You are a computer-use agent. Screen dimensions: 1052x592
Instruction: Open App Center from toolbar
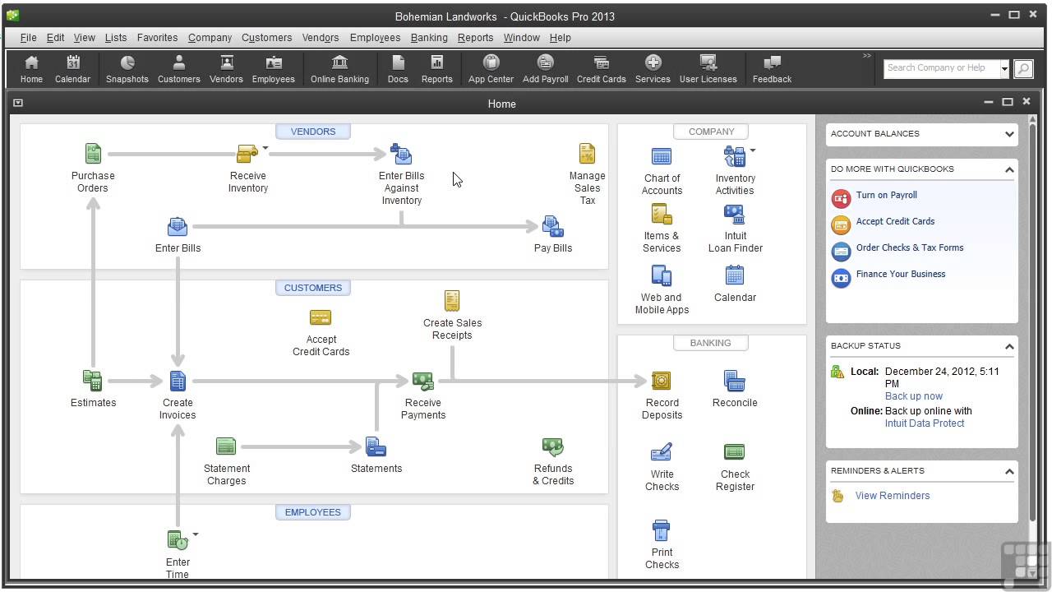pos(491,69)
